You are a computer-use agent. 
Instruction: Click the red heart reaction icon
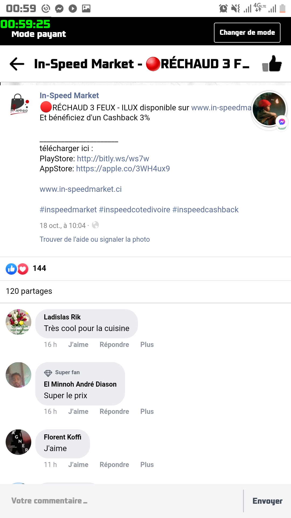click(23, 269)
